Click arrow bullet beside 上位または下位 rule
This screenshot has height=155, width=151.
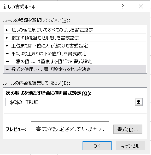tap(7, 46)
